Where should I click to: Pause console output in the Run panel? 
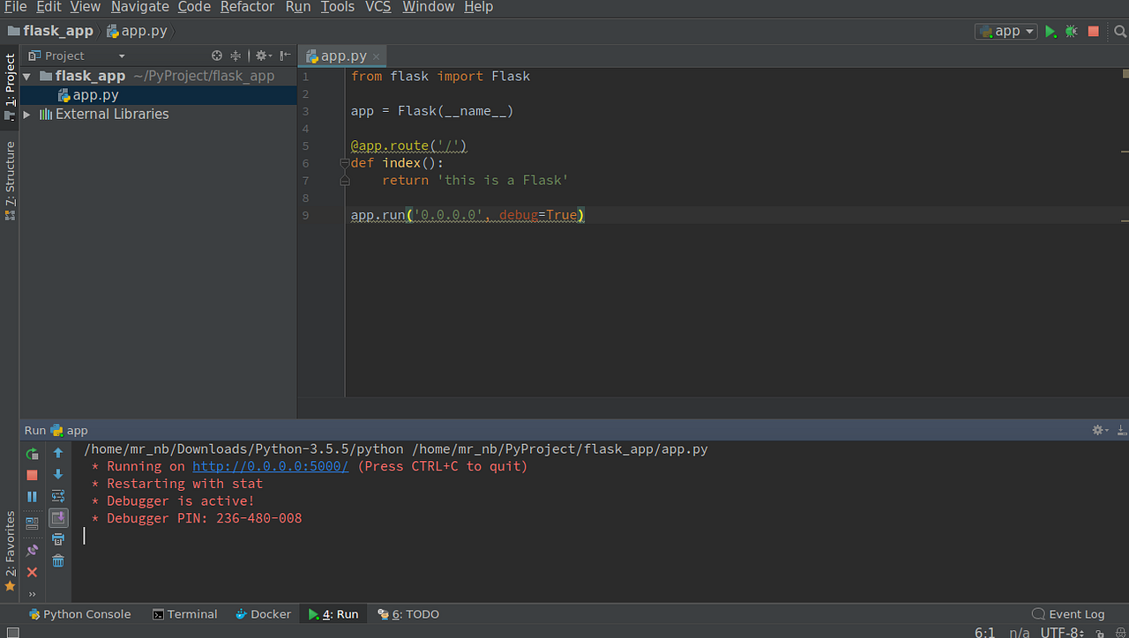pyautogui.click(x=32, y=495)
